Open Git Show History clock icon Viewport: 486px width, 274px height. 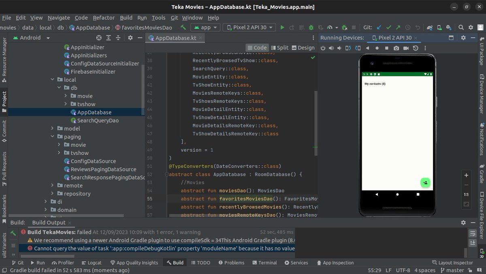coord(408,27)
